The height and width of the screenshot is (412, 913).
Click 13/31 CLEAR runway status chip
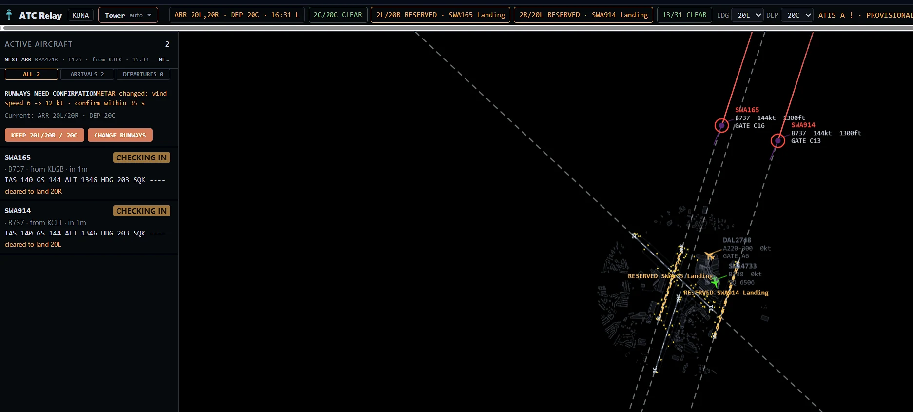coord(684,15)
